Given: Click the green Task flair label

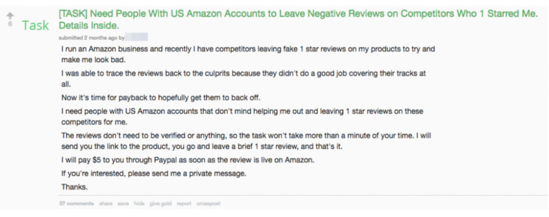Looking at the screenshot, I should coord(35,26).
